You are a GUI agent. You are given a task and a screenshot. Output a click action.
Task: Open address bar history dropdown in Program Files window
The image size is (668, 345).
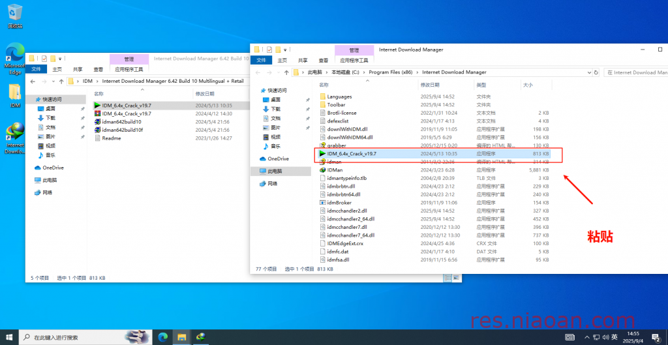(588, 72)
